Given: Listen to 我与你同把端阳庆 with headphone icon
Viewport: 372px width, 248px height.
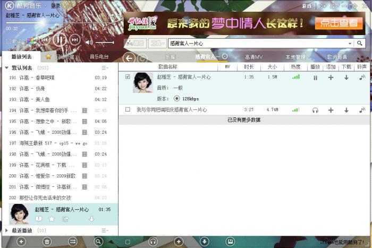Looking at the screenshot, I should pyautogui.click(x=315, y=110).
